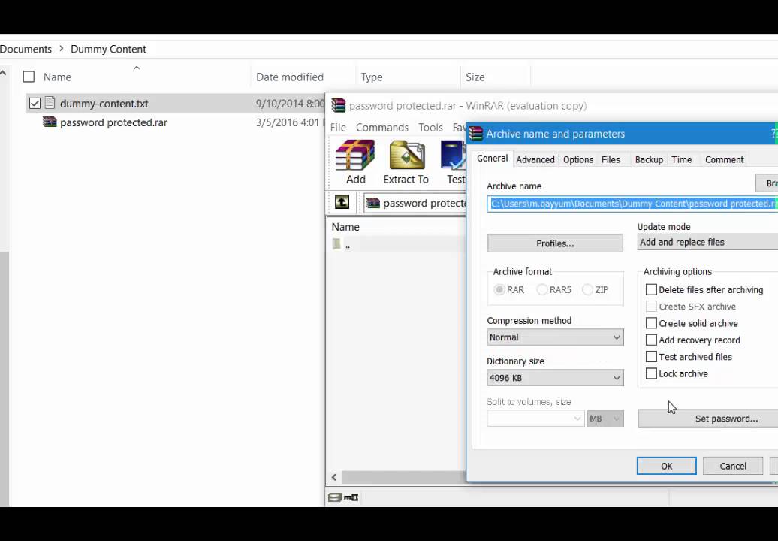Open the MB unit dropdown

point(605,419)
